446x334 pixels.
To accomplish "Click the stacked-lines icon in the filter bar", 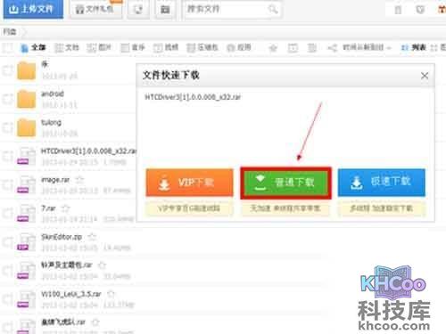I will point(312,48).
